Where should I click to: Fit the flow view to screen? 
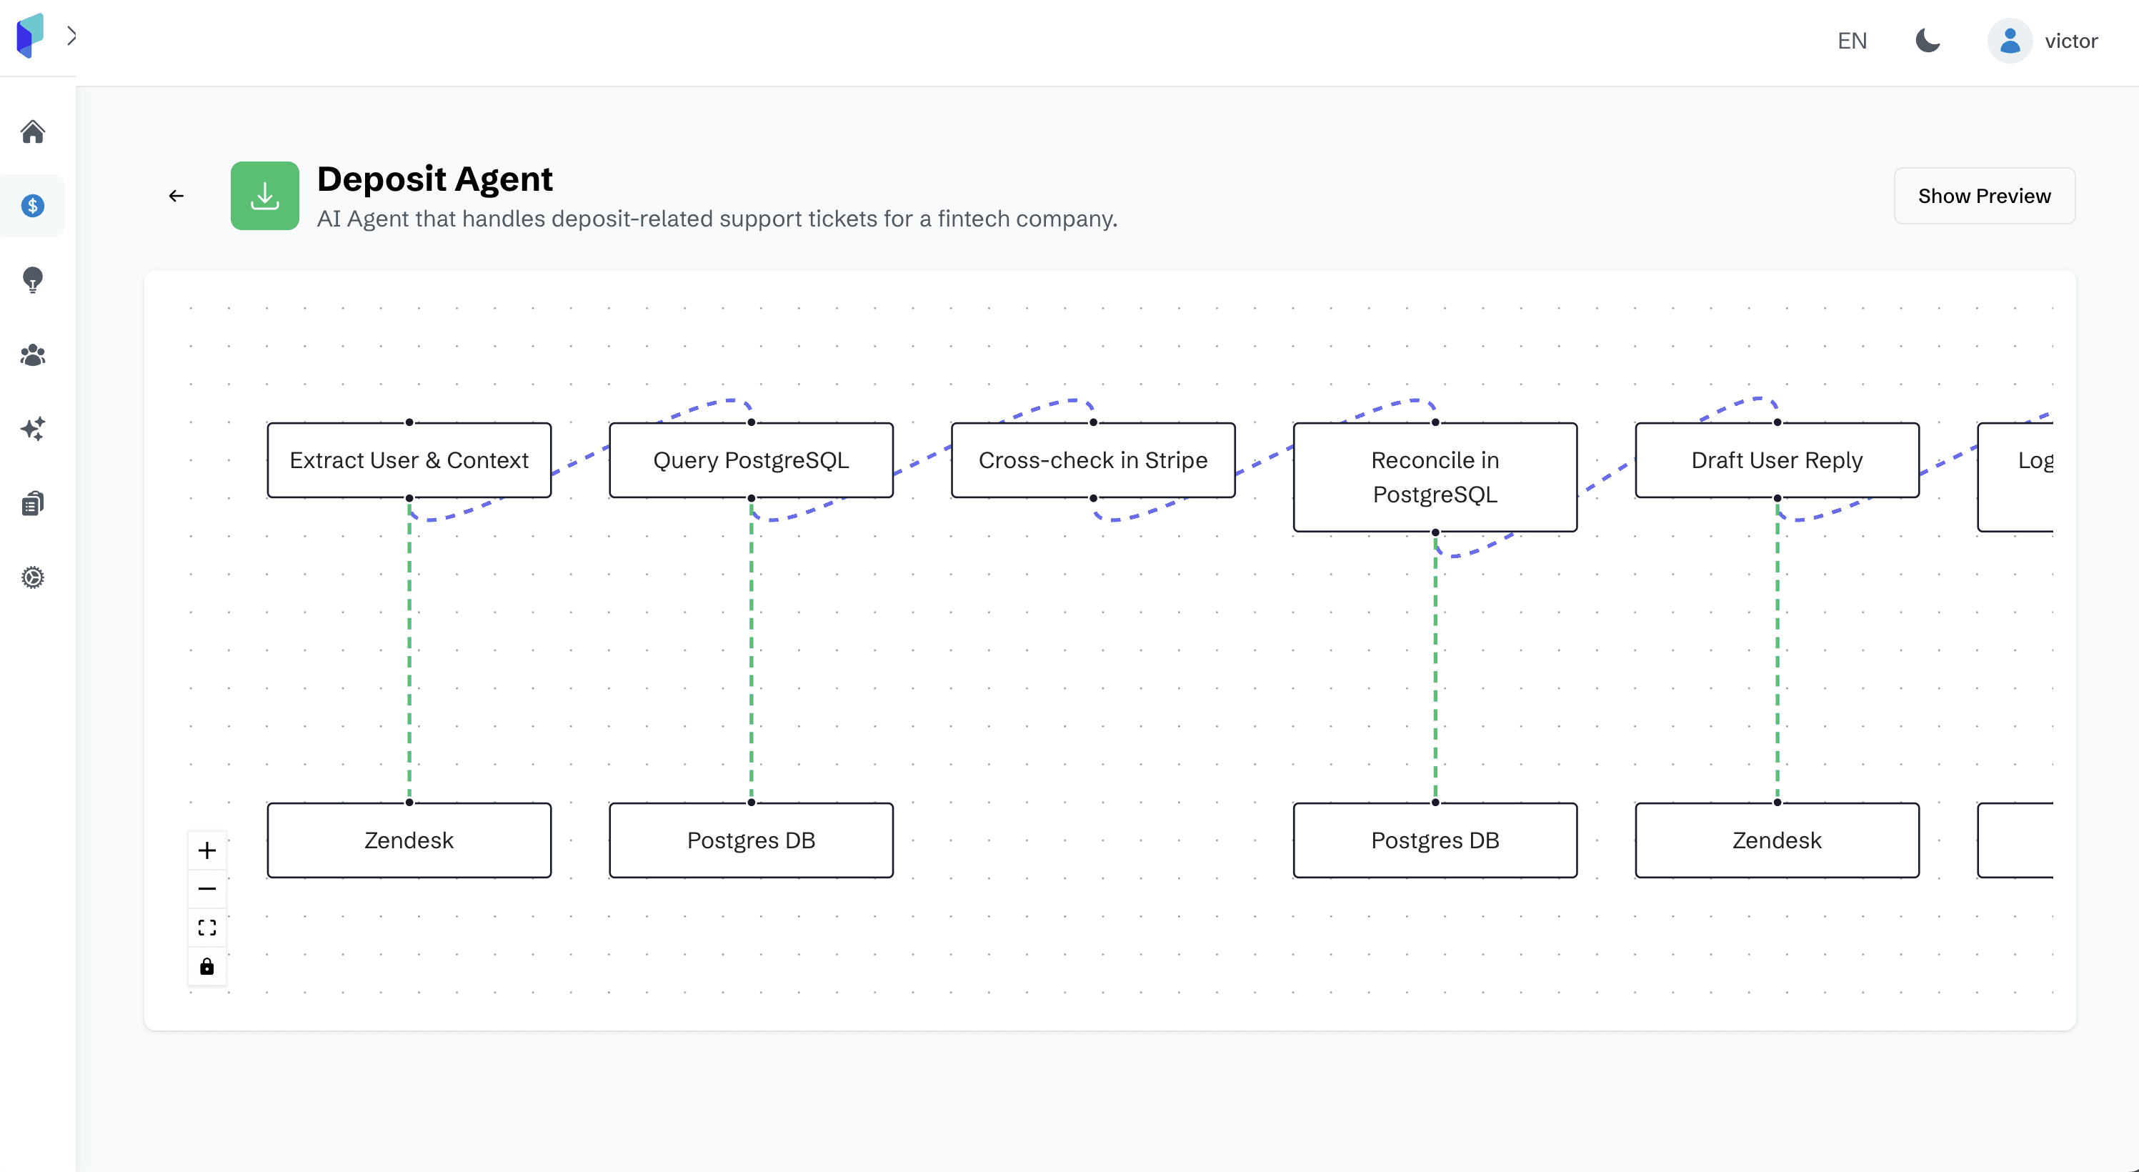click(x=206, y=927)
